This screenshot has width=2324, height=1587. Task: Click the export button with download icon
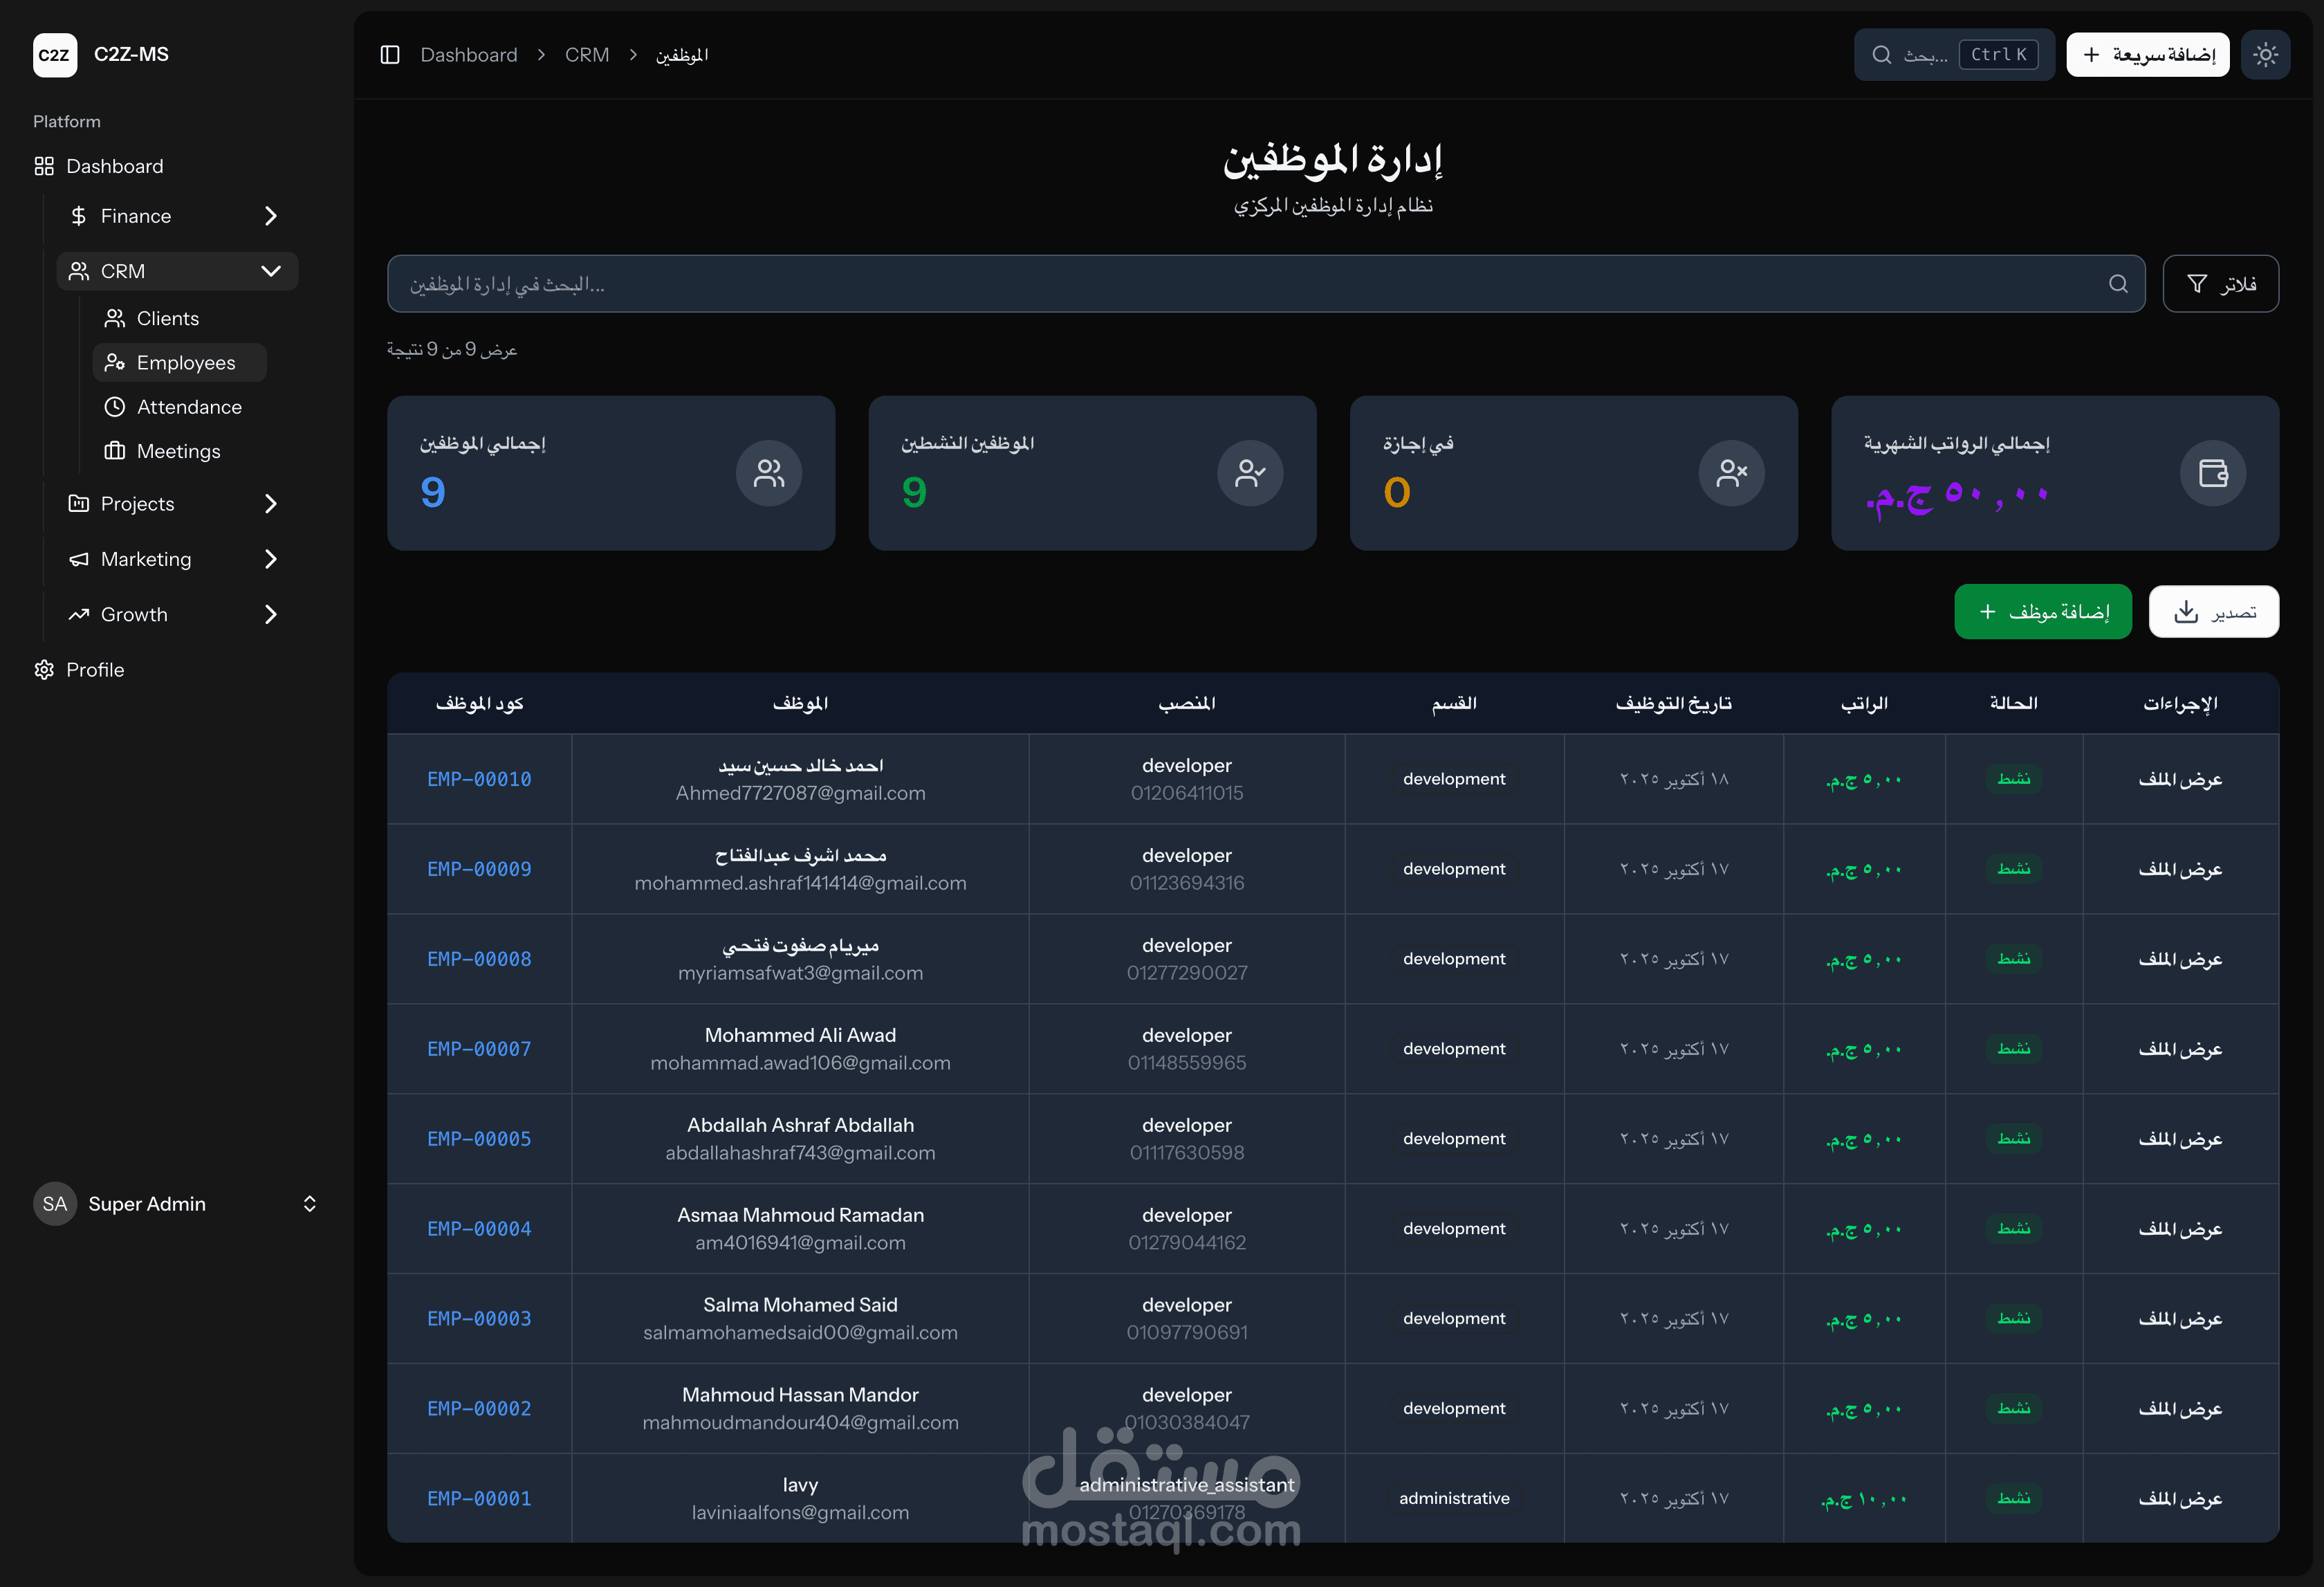point(2213,611)
